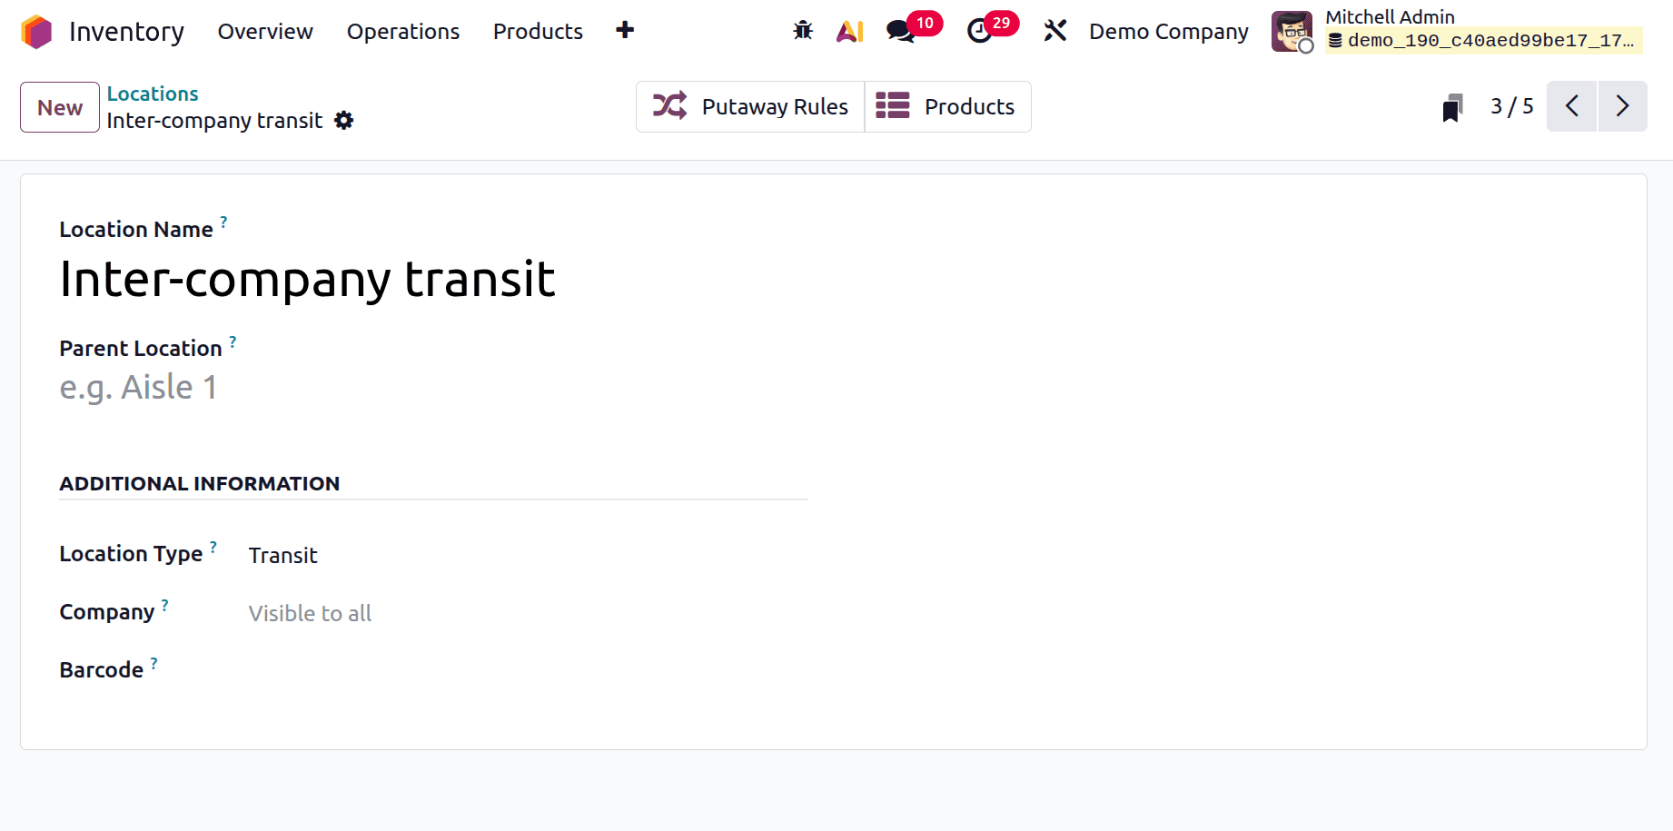Click the bookmark favorite icon
This screenshot has width=1673, height=831.
1452,106
